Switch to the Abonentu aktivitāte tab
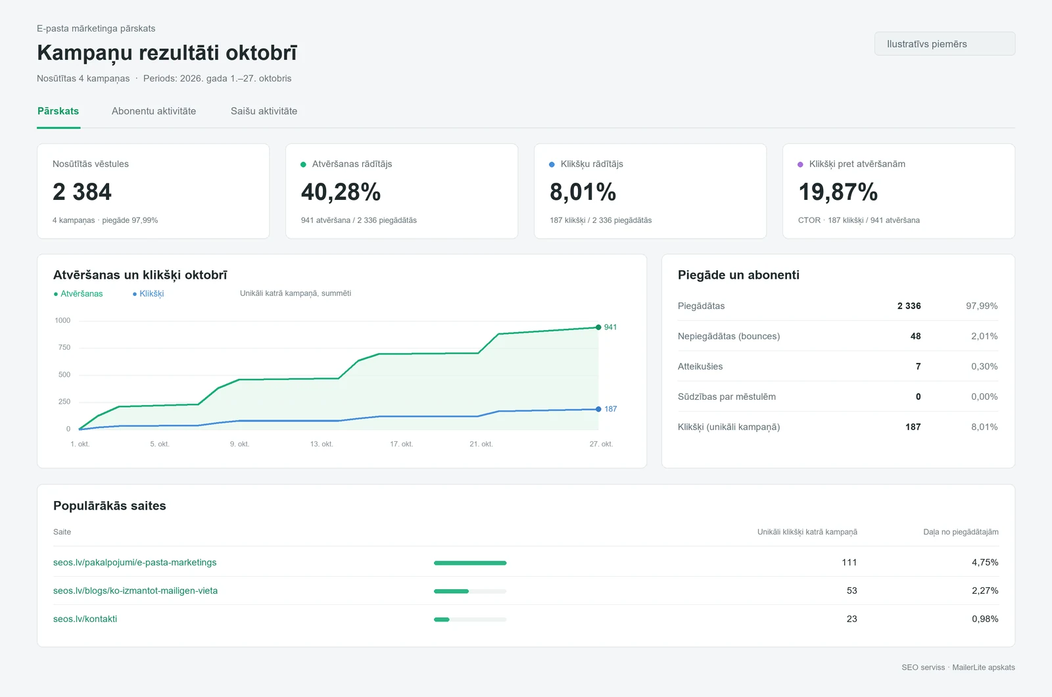 (x=154, y=111)
